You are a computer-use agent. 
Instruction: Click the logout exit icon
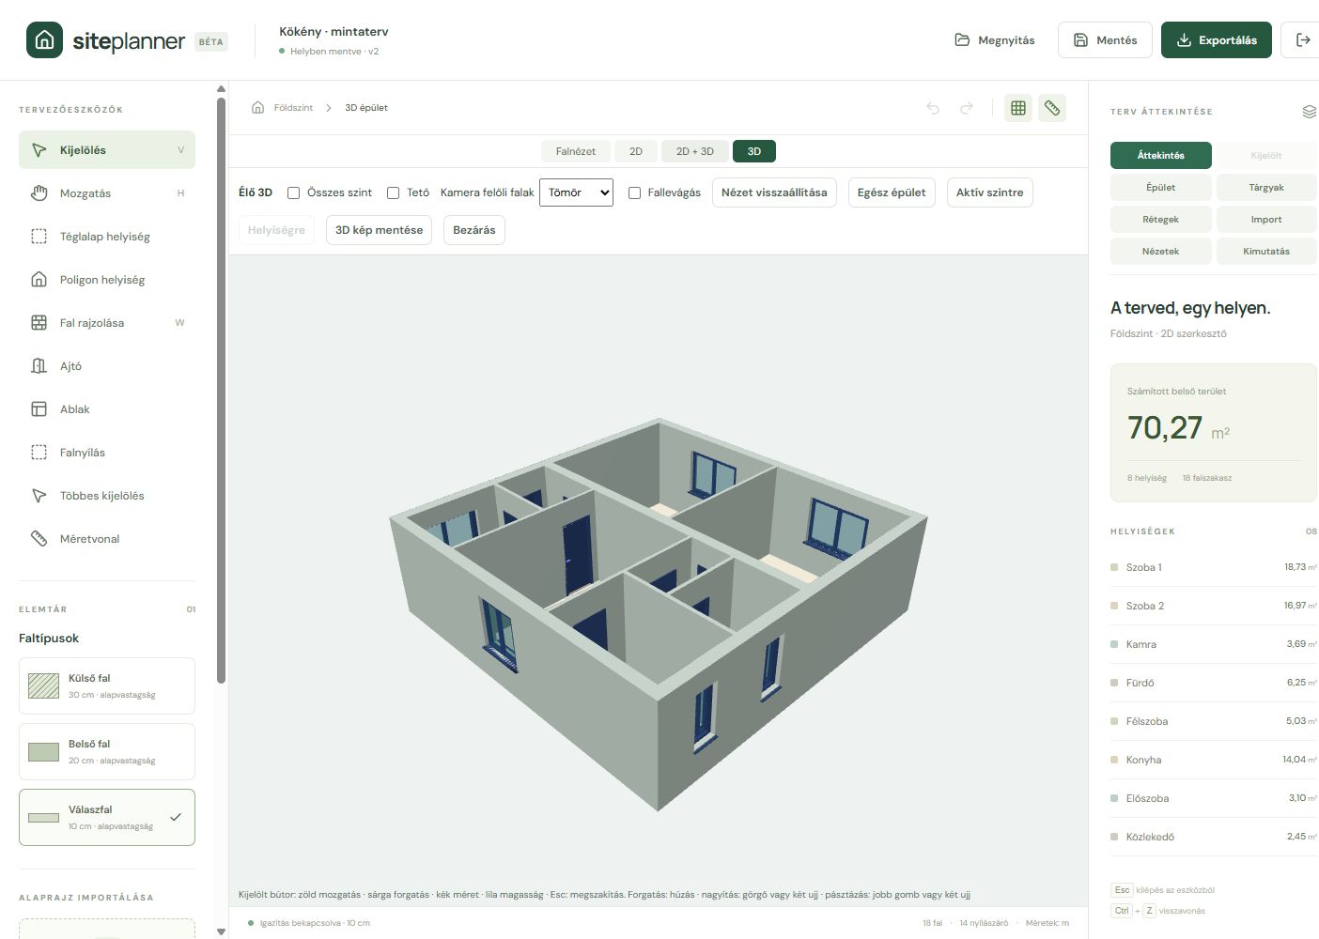point(1303,39)
